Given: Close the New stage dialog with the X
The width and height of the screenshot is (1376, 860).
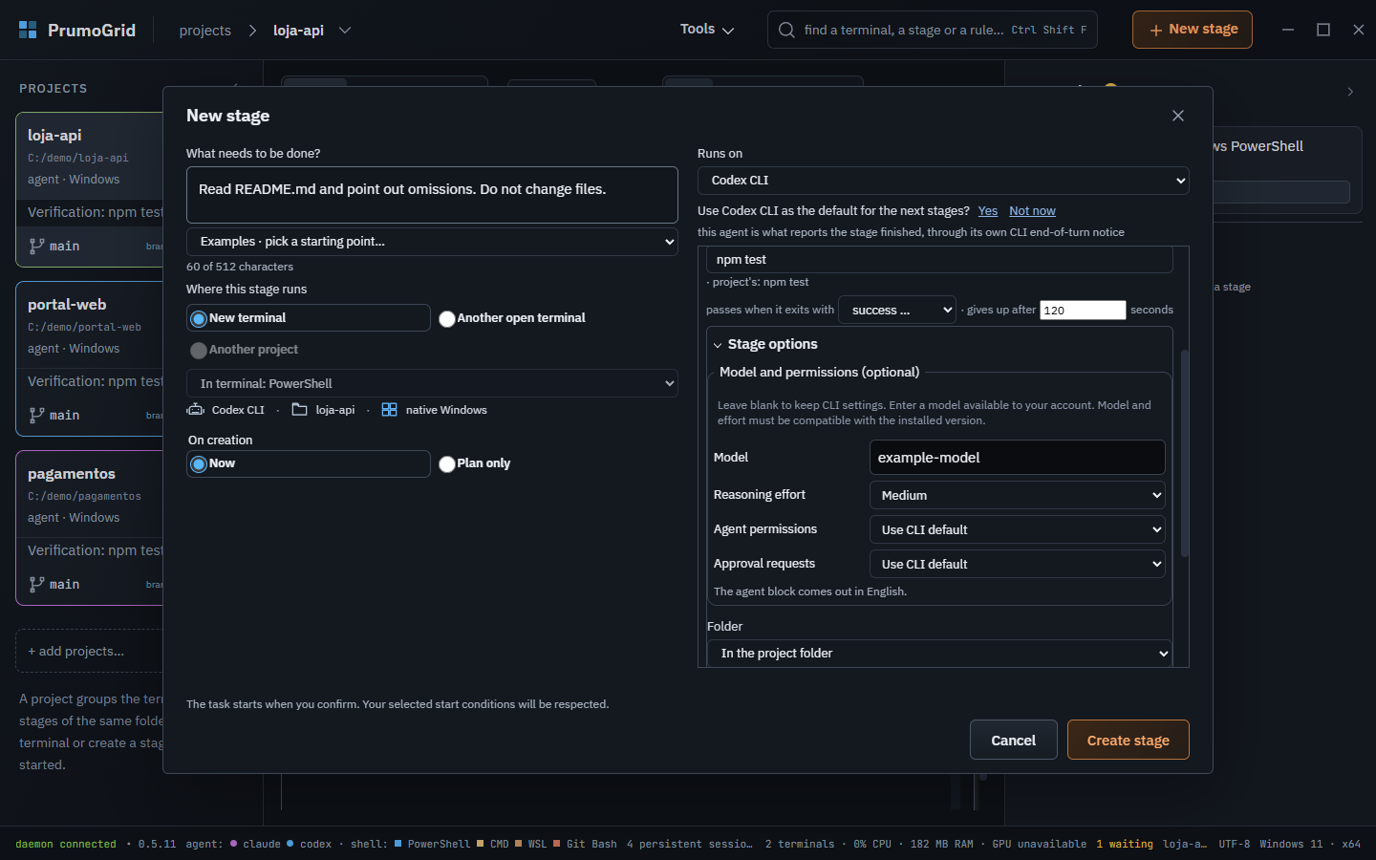Looking at the screenshot, I should tap(1177, 116).
